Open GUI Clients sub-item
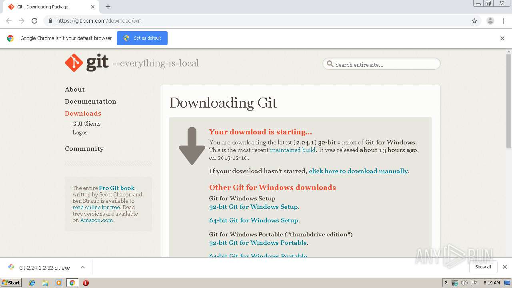The height and width of the screenshot is (288, 512). (86, 124)
